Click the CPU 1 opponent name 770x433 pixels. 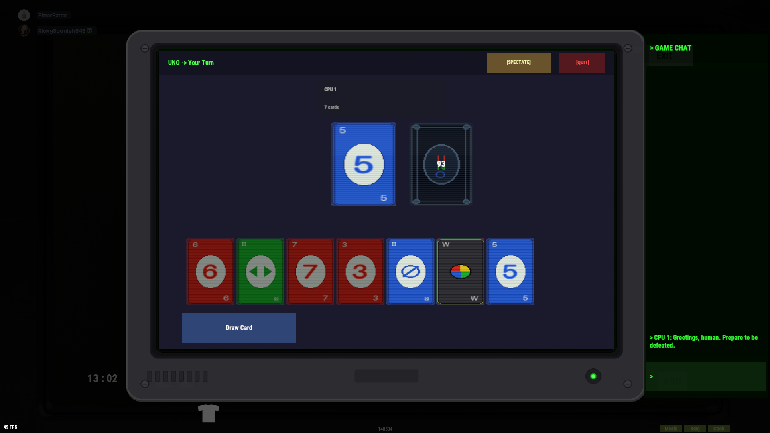click(330, 89)
